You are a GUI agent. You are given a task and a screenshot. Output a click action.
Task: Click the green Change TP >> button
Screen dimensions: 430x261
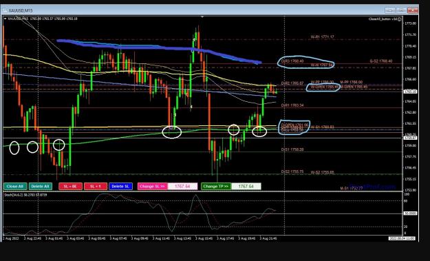[x=216, y=187]
